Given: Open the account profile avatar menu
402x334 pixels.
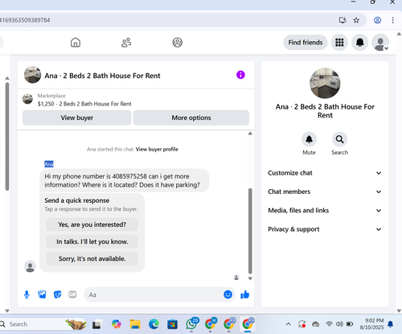Looking at the screenshot, I should coord(380,43).
